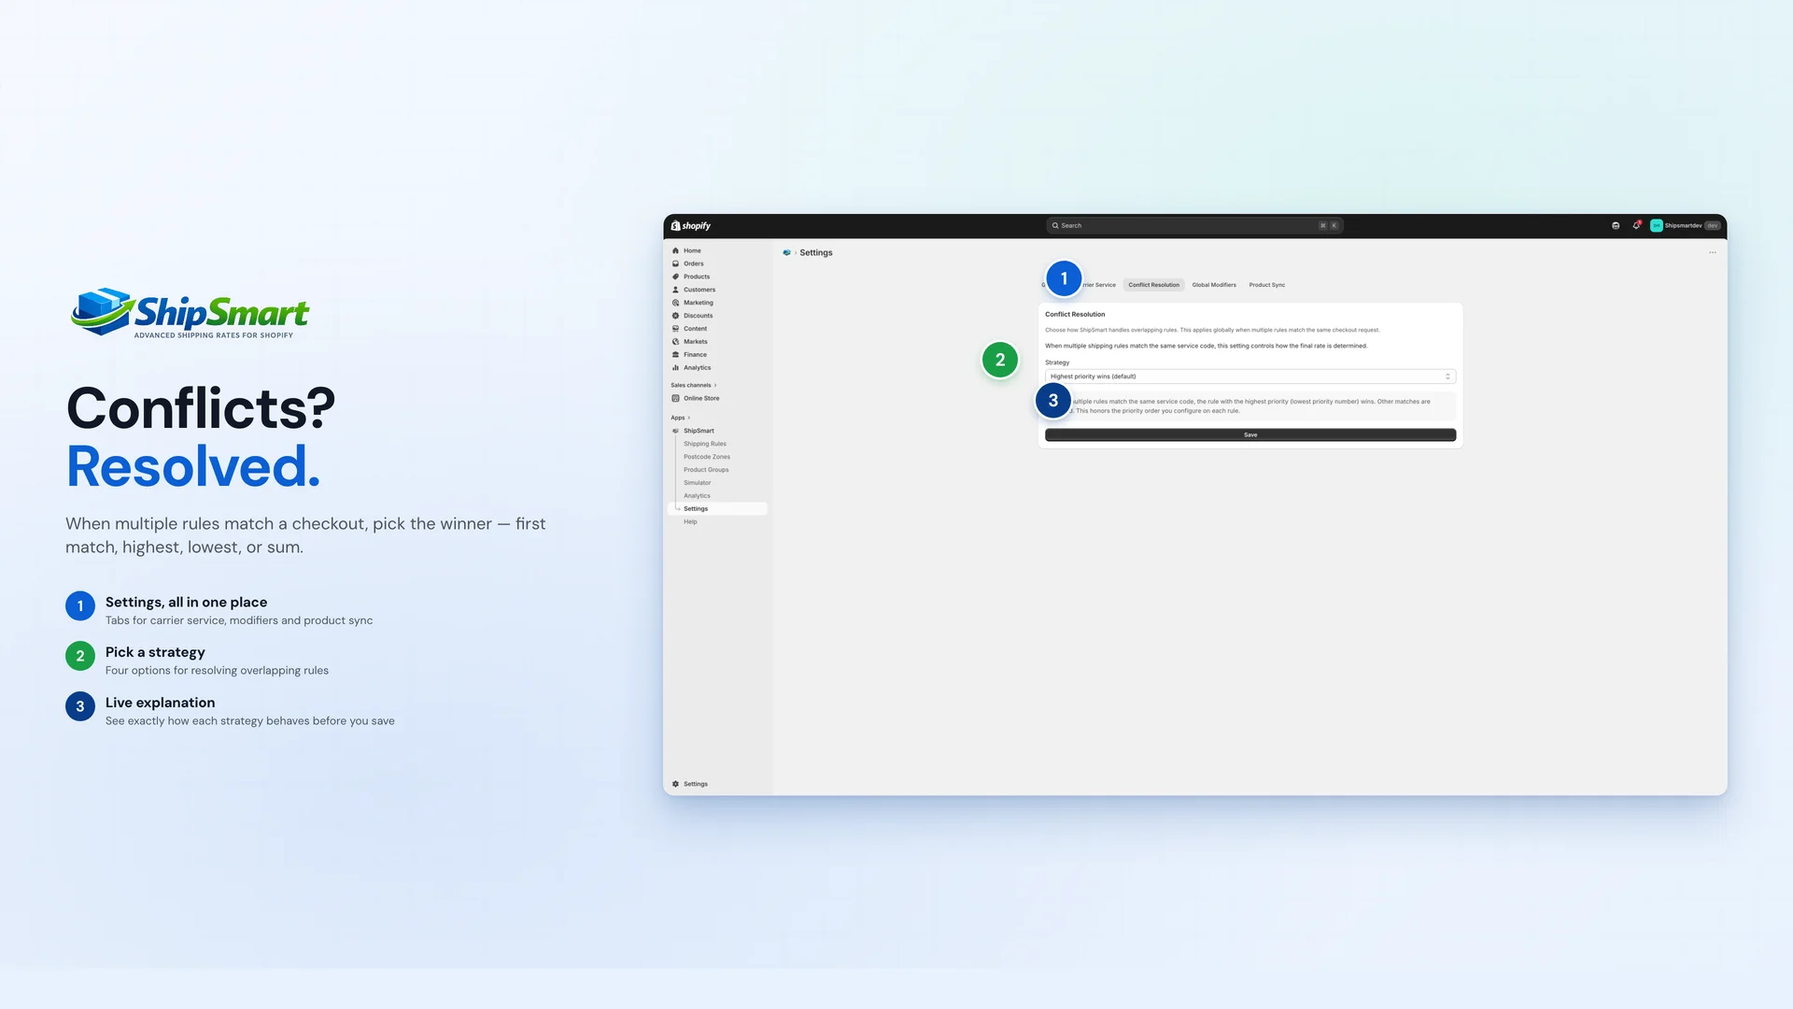Viewport: 1793px width, 1009px height.
Task: Open Simulator under ShipSmart
Action: coord(697,483)
